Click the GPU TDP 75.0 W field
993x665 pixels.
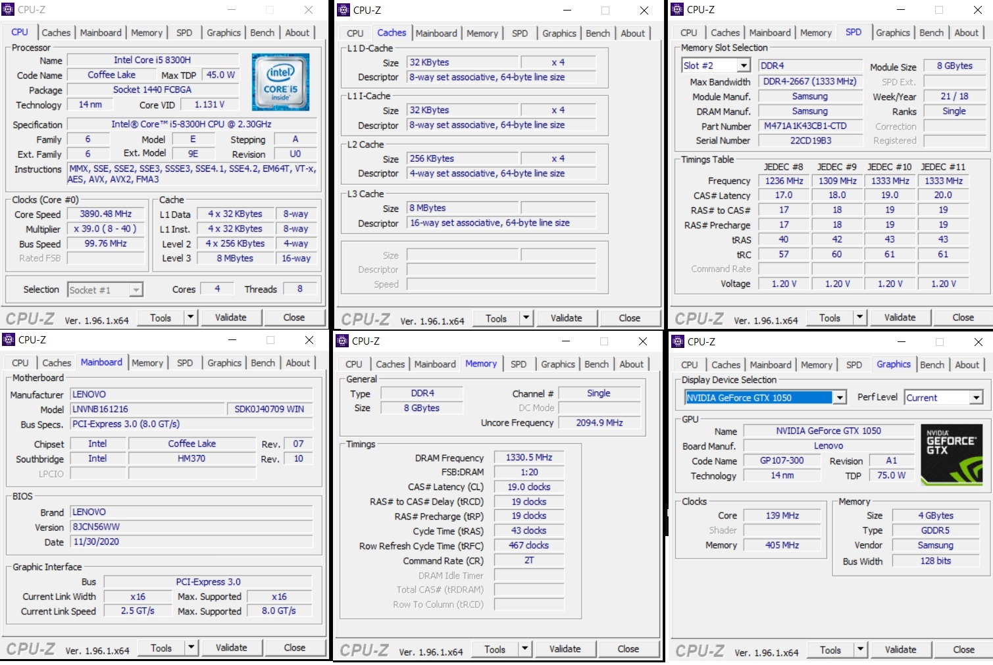point(891,475)
